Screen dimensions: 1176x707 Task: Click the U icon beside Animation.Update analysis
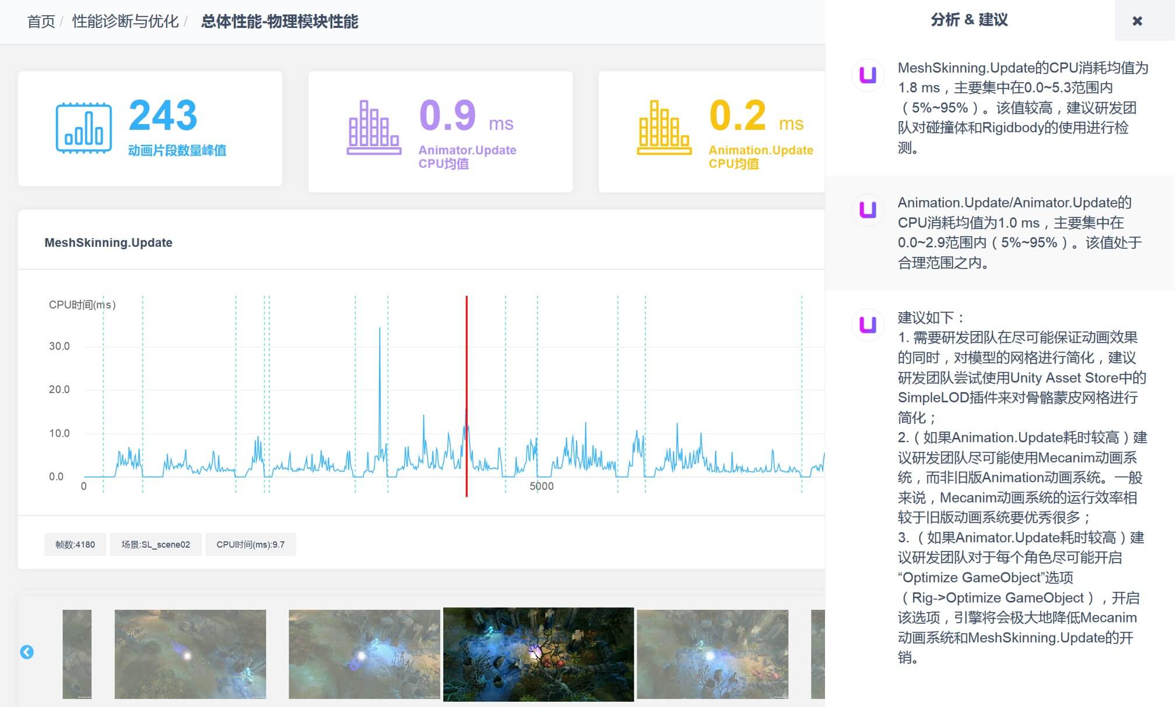(x=868, y=209)
